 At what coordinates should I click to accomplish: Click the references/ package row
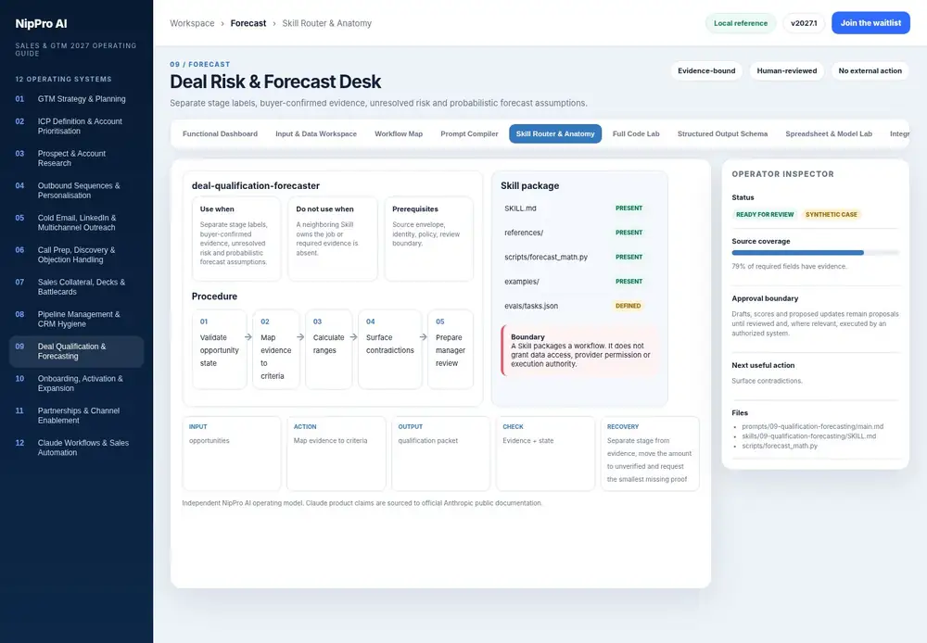[579, 233]
